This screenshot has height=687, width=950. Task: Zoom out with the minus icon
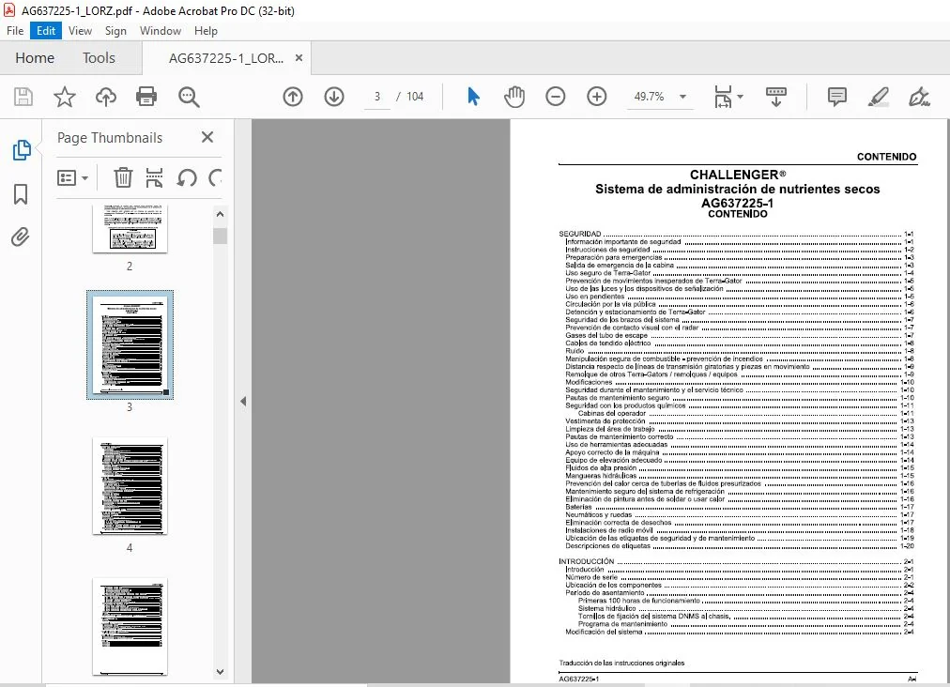pos(555,97)
